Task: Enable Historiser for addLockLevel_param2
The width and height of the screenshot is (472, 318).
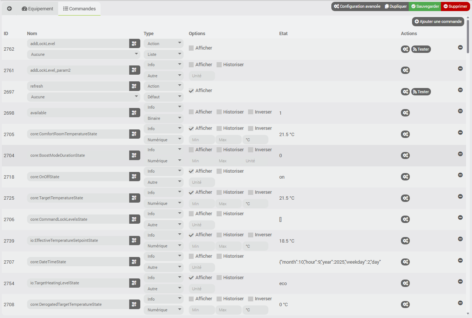Action: tap(219, 65)
